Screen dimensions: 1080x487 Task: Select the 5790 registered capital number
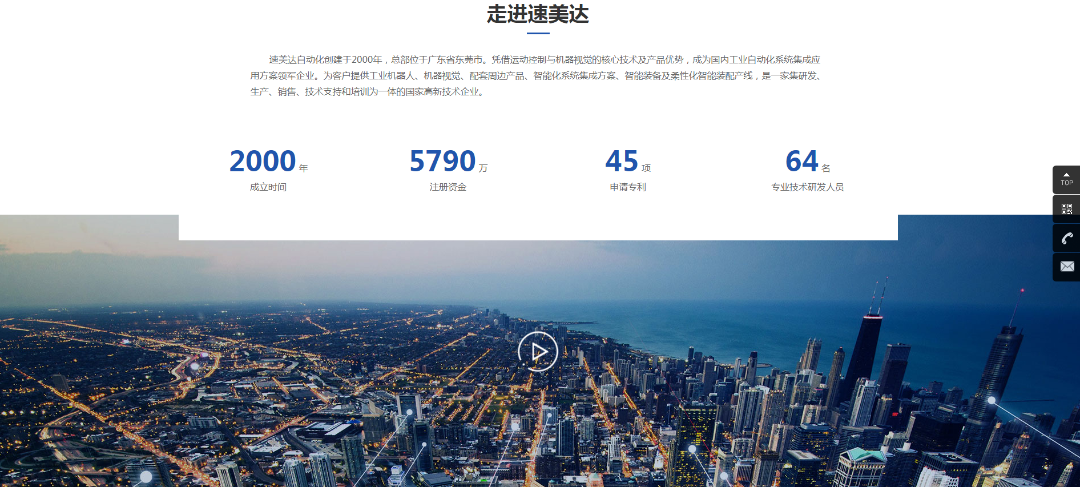click(x=442, y=161)
